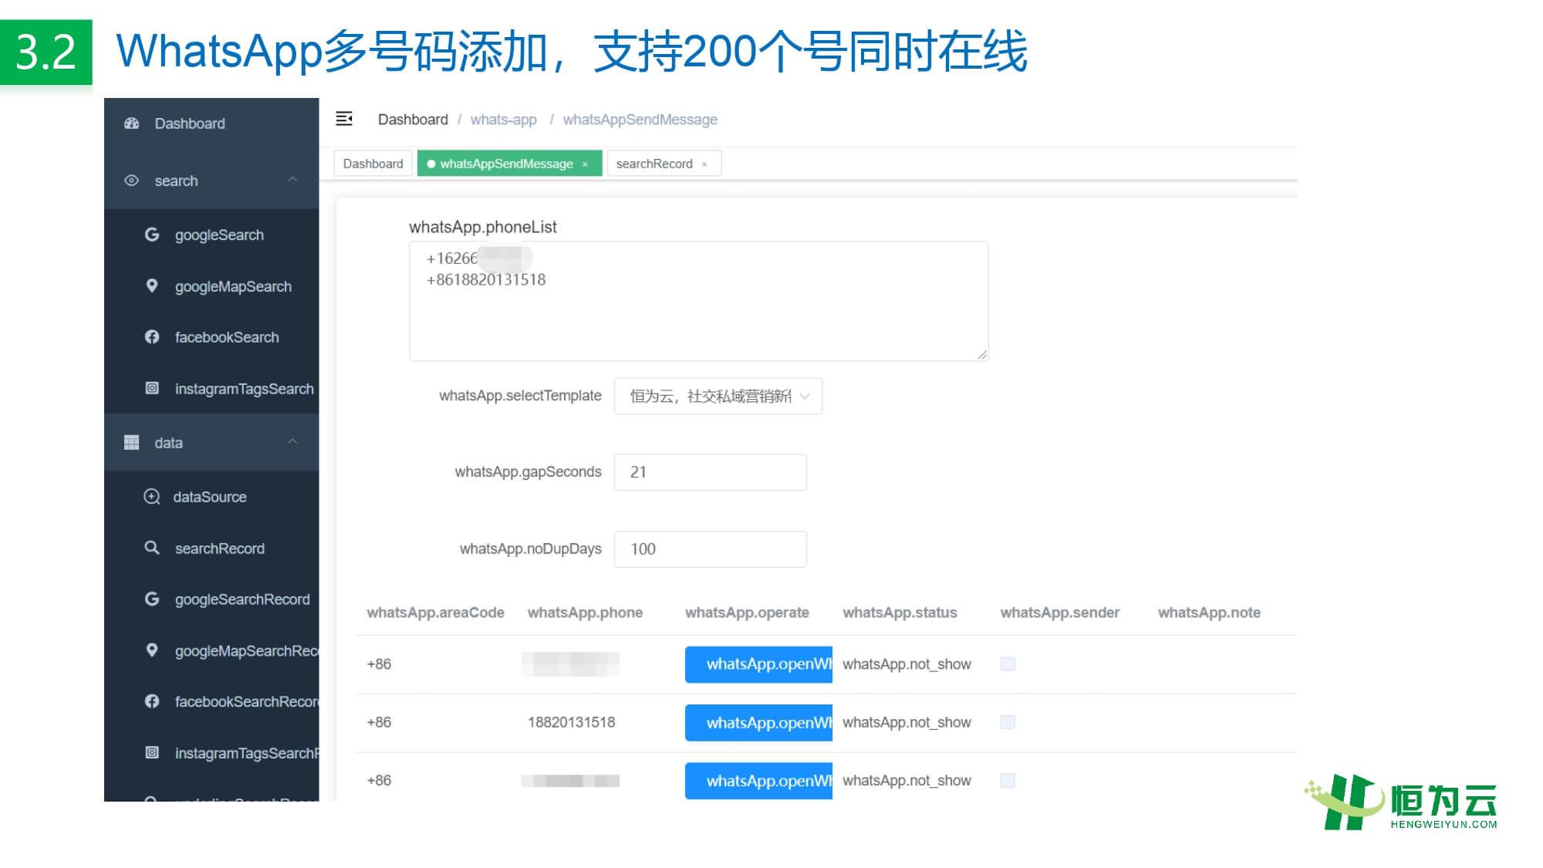Click Dashboard in the breadcrumb
Image resolution: width=1543 pixels, height=868 pixels.
(413, 120)
